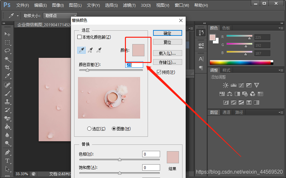
Task: Open the collapsed Paragraph panel icon
Action: click(x=201, y=68)
